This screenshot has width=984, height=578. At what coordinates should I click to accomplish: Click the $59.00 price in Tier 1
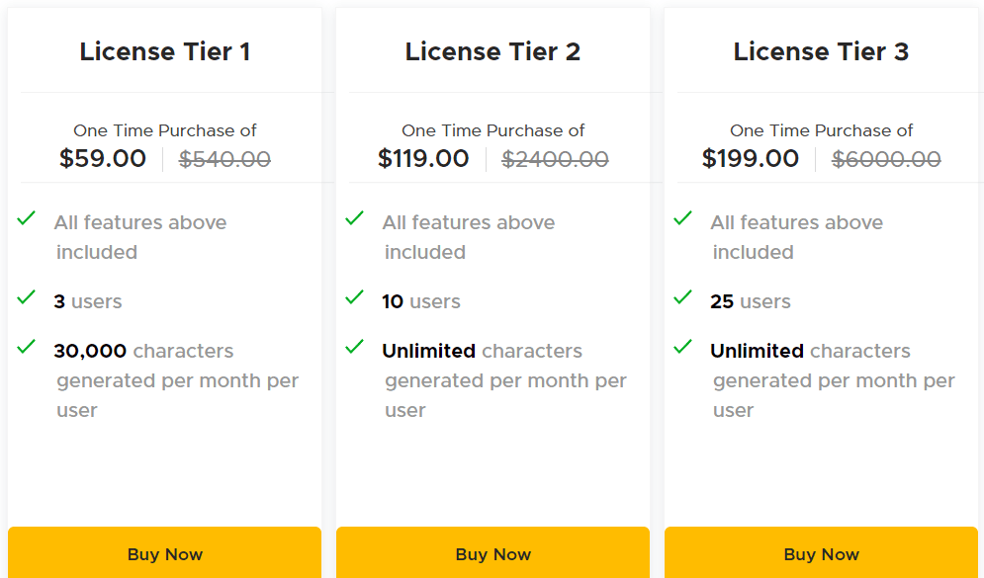(x=103, y=158)
